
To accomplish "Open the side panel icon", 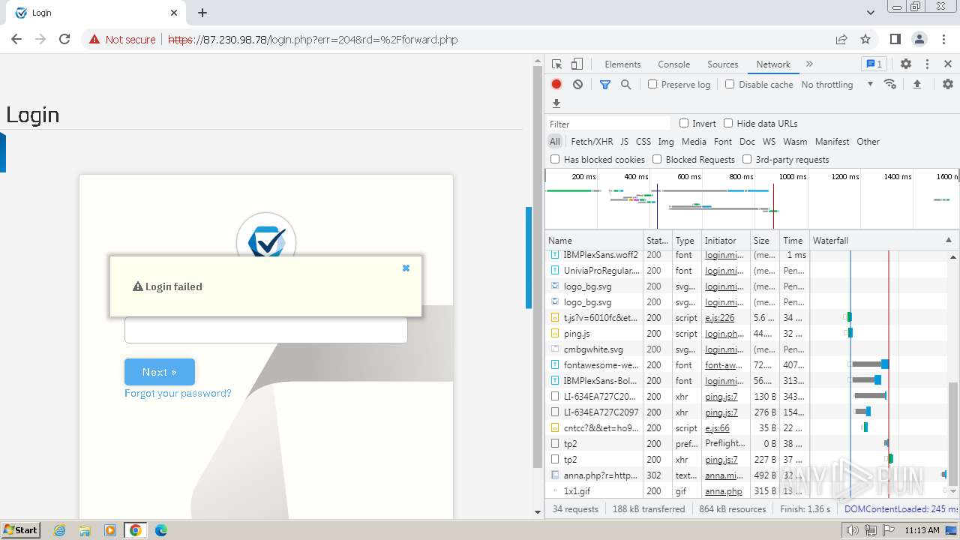I will [x=895, y=39].
